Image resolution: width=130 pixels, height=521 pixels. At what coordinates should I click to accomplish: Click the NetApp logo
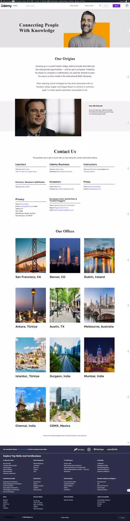pos(99,449)
